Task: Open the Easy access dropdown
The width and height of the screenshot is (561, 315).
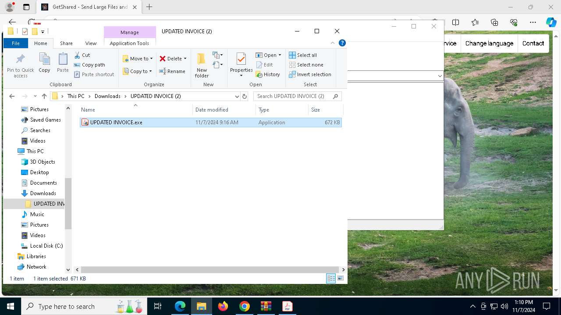Action: pos(217,65)
